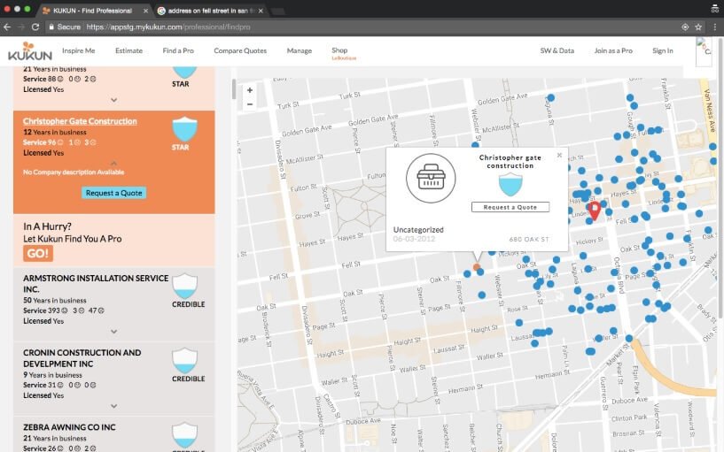This screenshot has width=724, height=452.
Task: Click the list panel scrollbar thumb
Action: click(234, 89)
